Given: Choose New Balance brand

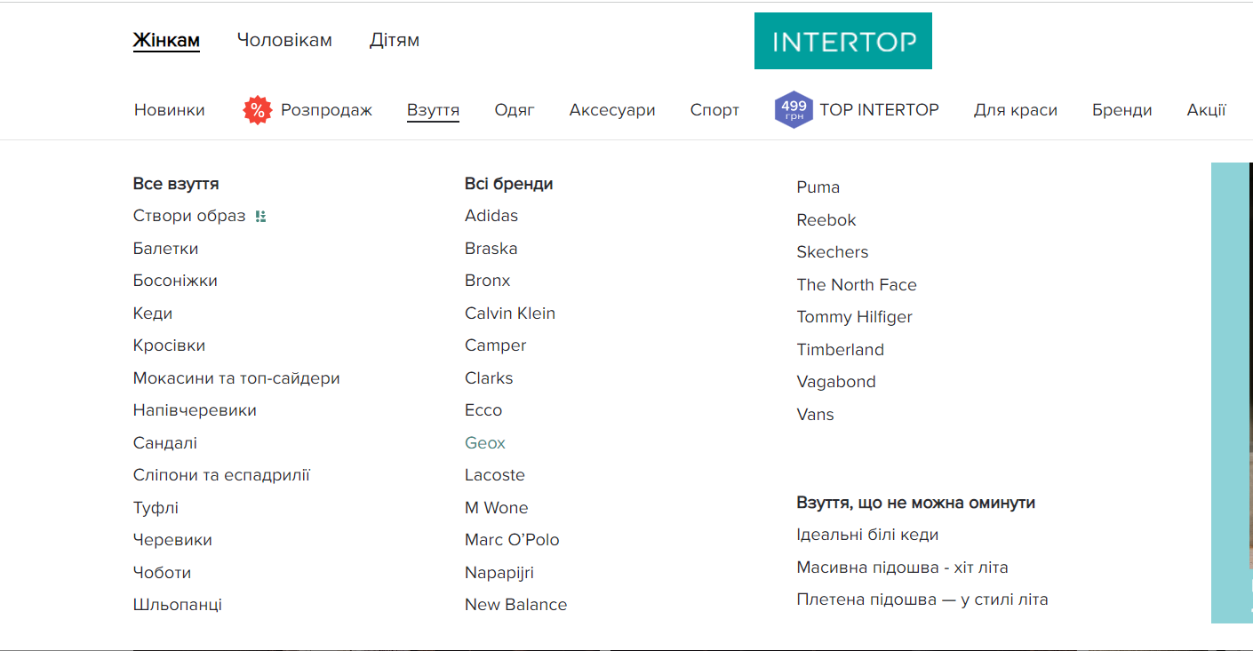Looking at the screenshot, I should point(515,605).
